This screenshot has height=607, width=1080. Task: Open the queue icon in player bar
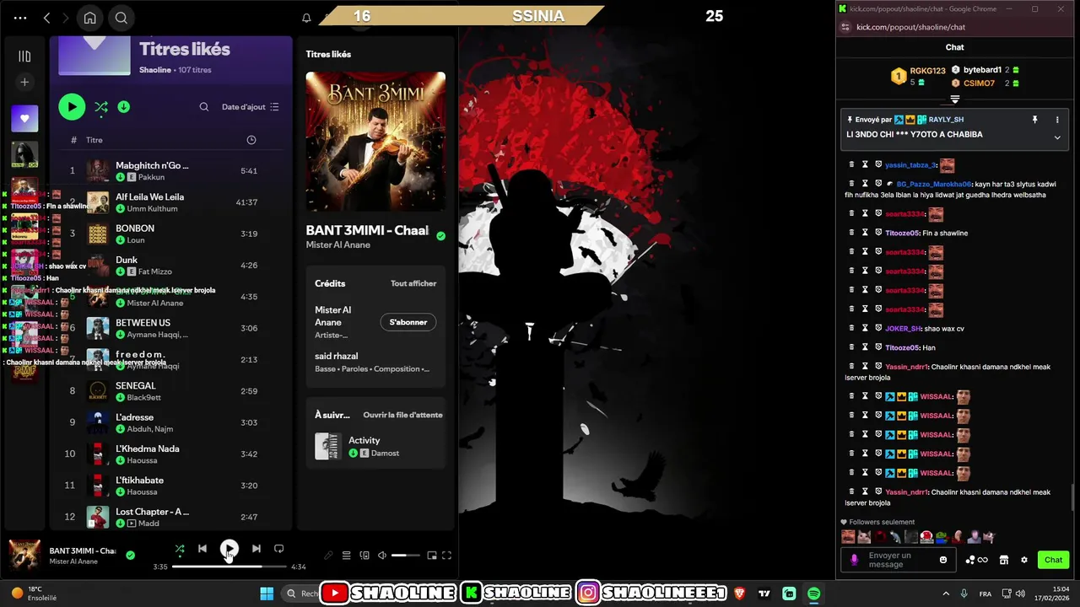346,556
